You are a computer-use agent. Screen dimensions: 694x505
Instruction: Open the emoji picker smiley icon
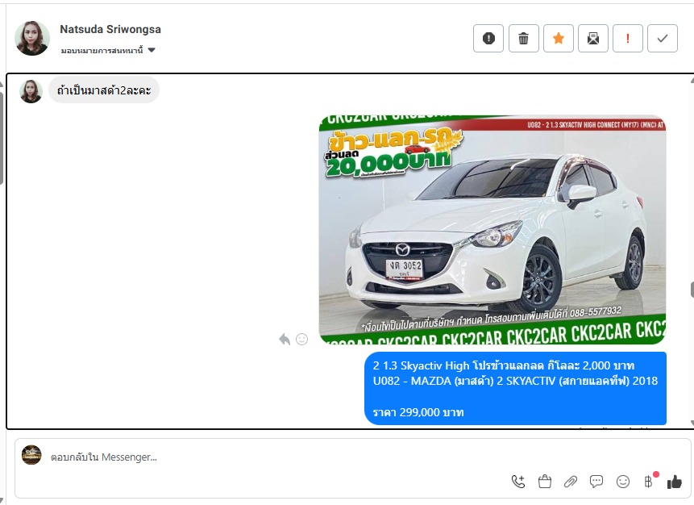pyautogui.click(x=623, y=482)
